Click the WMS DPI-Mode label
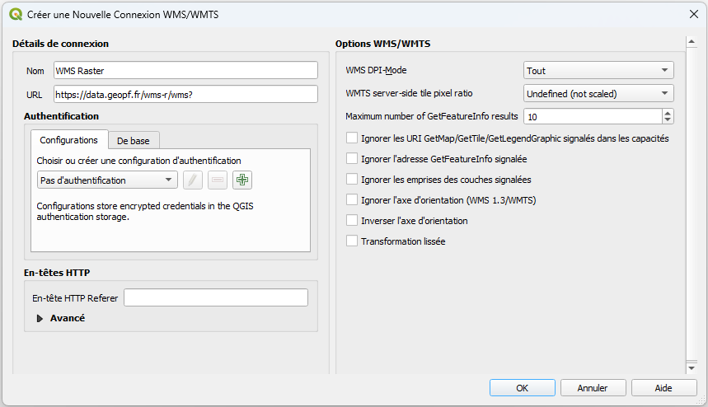This screenshot has width=708, height=407. coord(376,70)
